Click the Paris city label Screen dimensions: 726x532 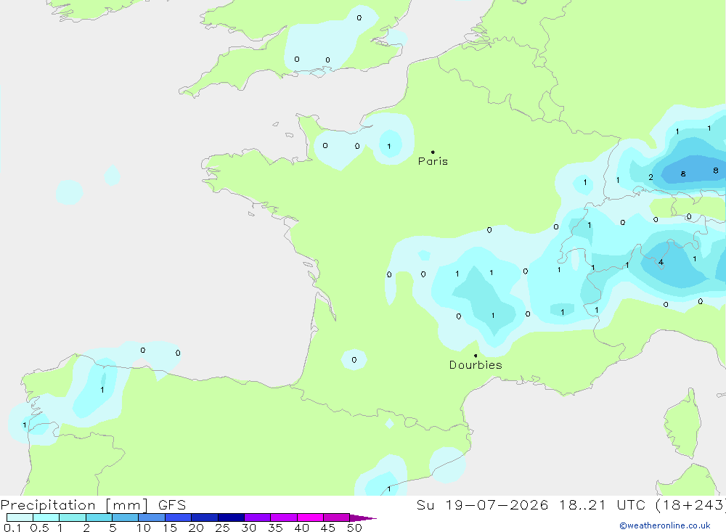pyautogui.click(x=433, y=161)
